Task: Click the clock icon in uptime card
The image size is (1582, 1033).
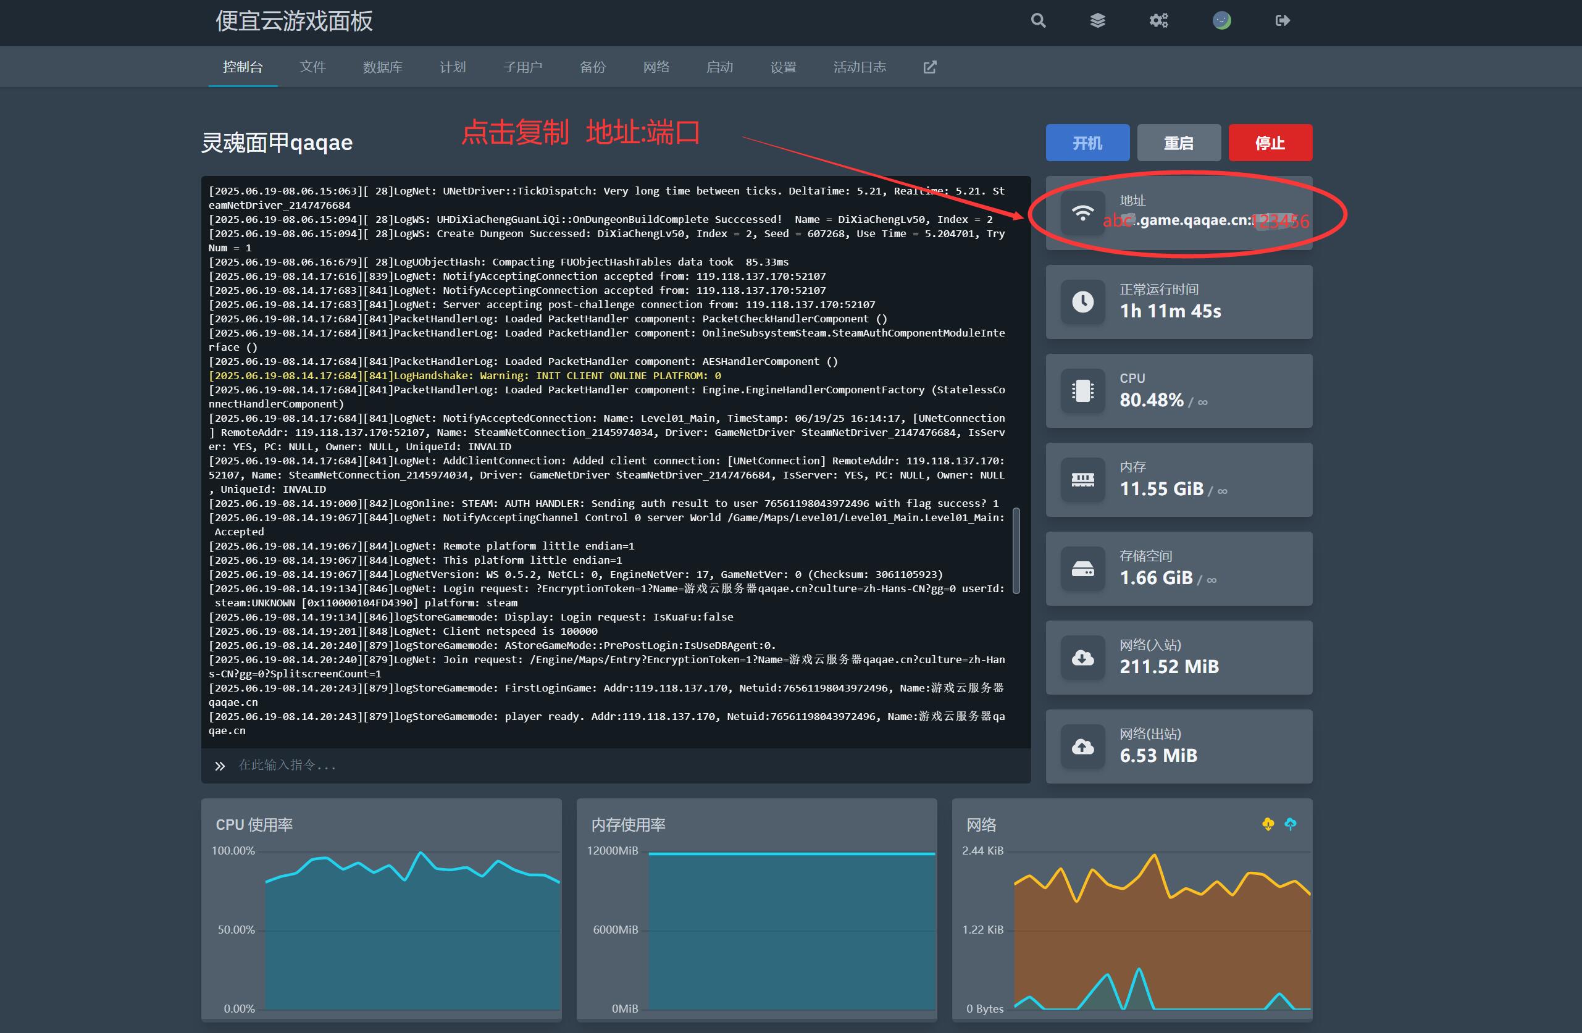Action: [1082, 302]
